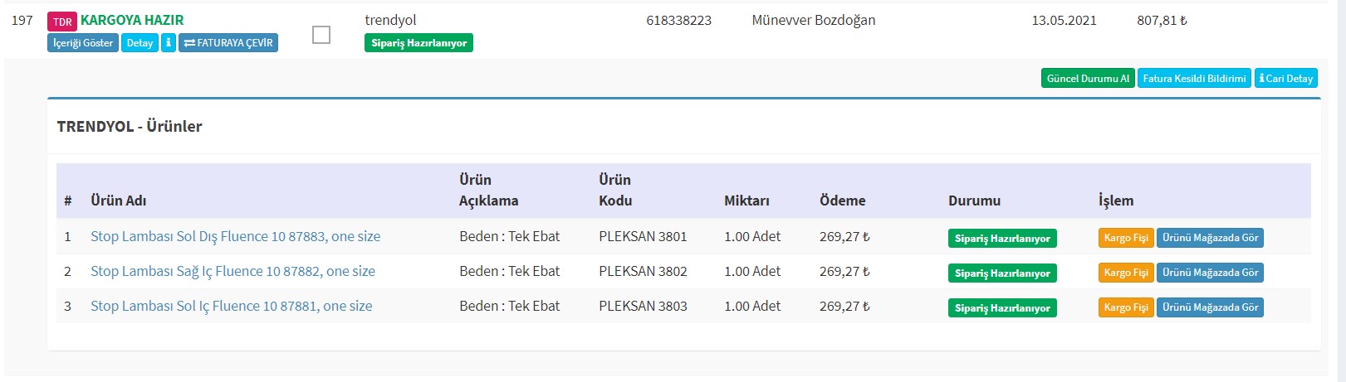View PLEKSAN 3803 via Ürünü Mağazada Gör

click(x=1210, y=307)
